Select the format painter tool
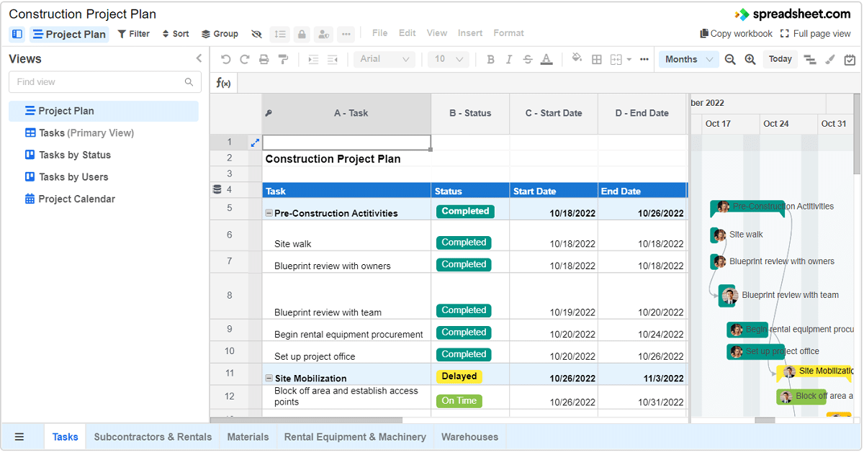Image resolution: width=864 pixels, height=452 pixels. (x=283, y=59)
